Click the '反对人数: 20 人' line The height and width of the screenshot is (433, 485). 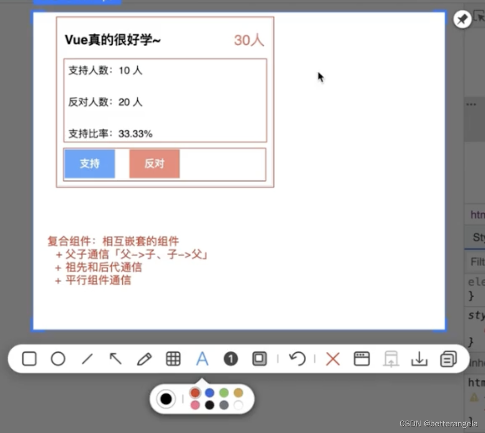(x=105, y=102)
